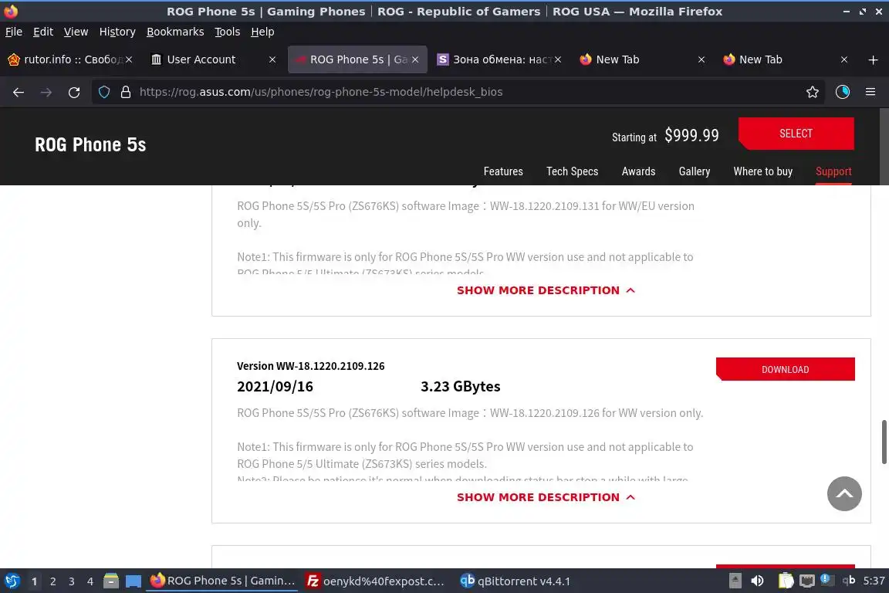This screenshot has height=593, width=889.
Task: Switch to virtual desktop 2
Action: (x=52, y=581)
